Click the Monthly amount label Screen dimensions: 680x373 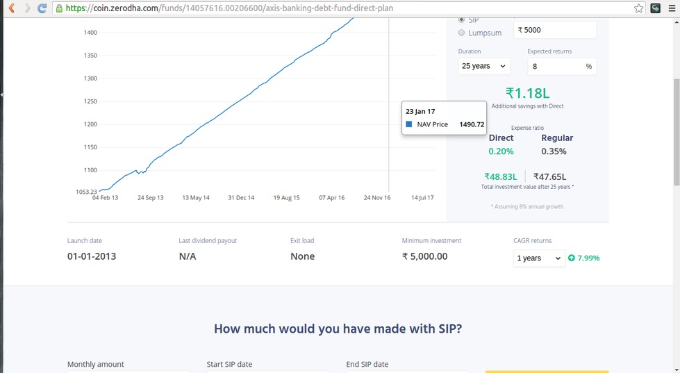[95, 365]
